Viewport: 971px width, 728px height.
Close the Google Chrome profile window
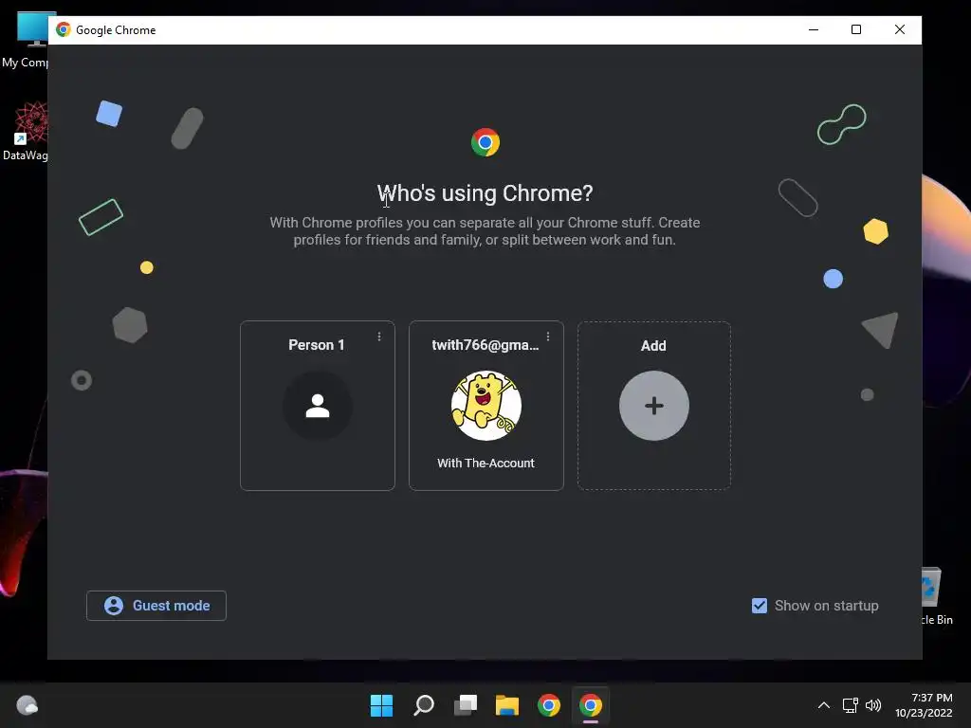click(900, 29)
